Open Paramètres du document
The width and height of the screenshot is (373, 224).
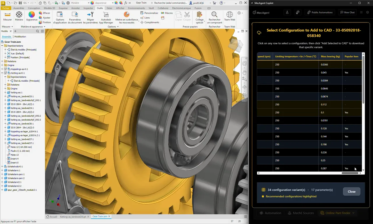[x=75, y=17]
